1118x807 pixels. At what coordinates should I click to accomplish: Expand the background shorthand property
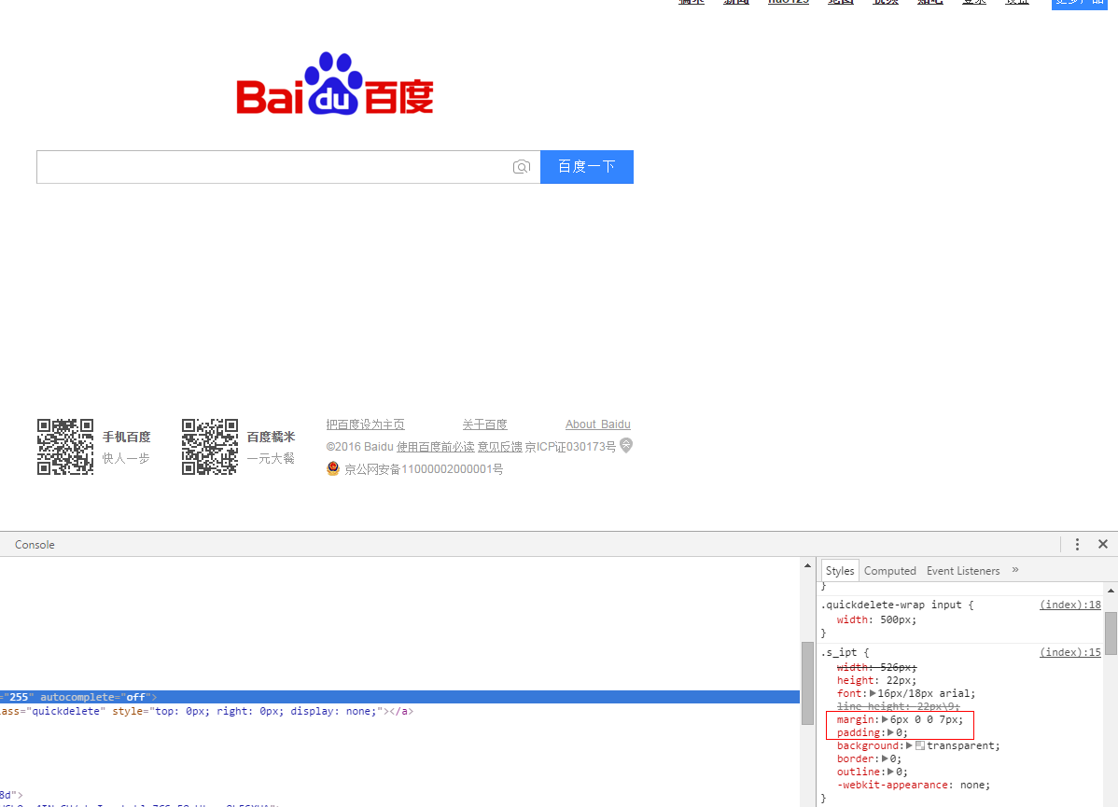click(909, 745)
